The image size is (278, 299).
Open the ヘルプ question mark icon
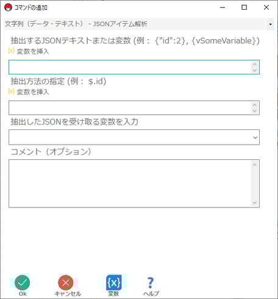coord(151,283)
